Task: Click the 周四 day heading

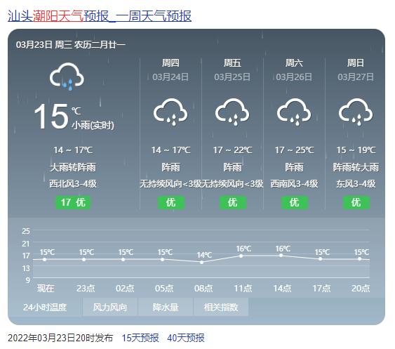Action: 170,62
